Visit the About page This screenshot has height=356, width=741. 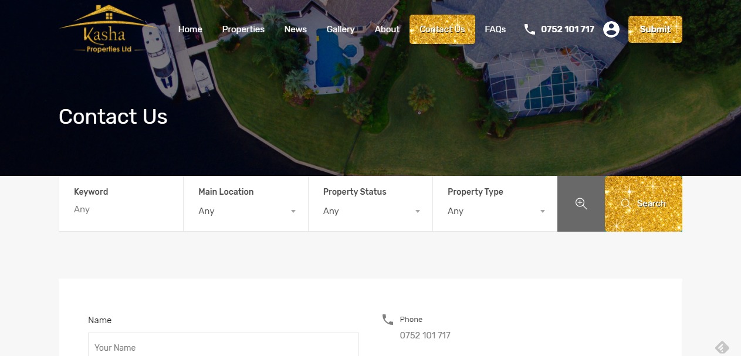tap(387, 29)
